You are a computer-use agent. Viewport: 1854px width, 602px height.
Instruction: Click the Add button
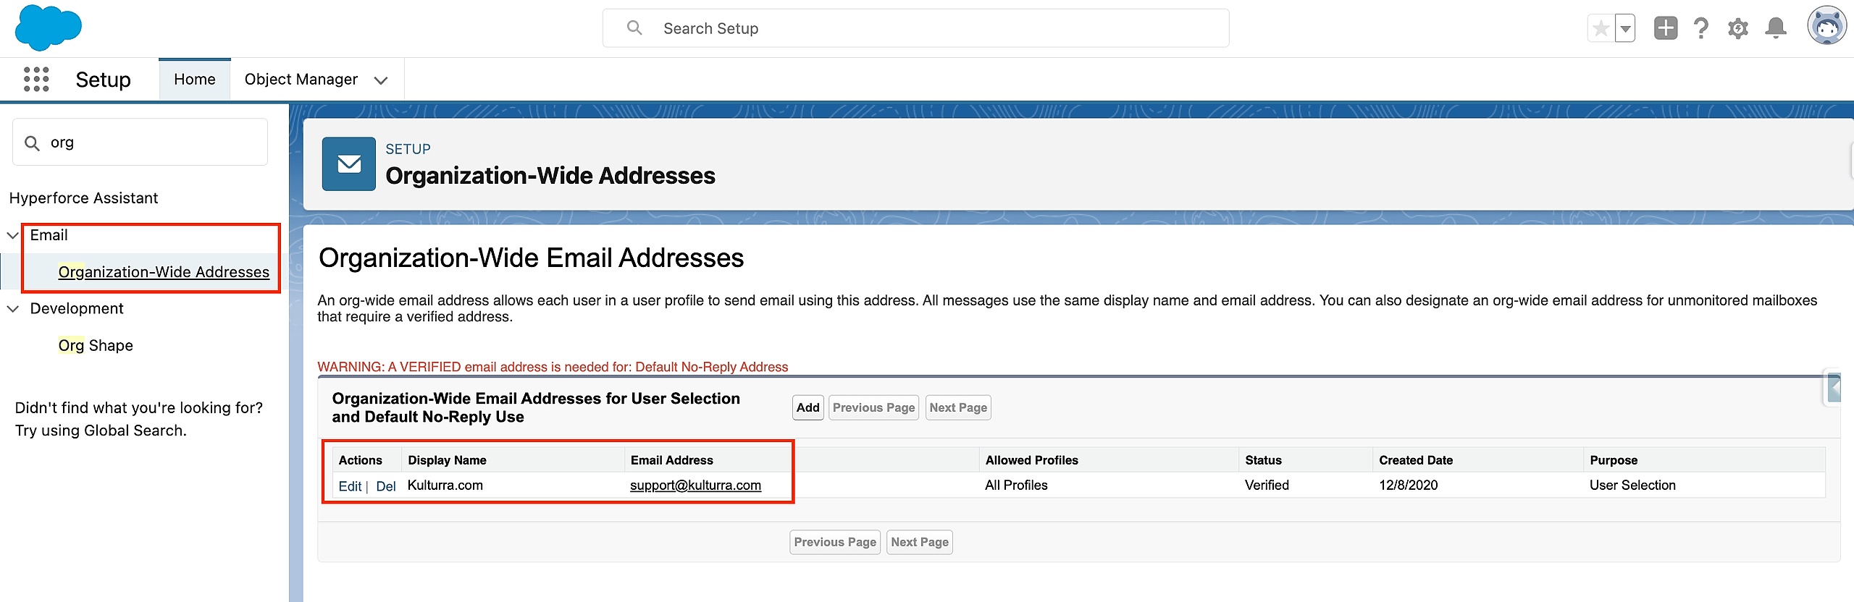pos(808,407)
